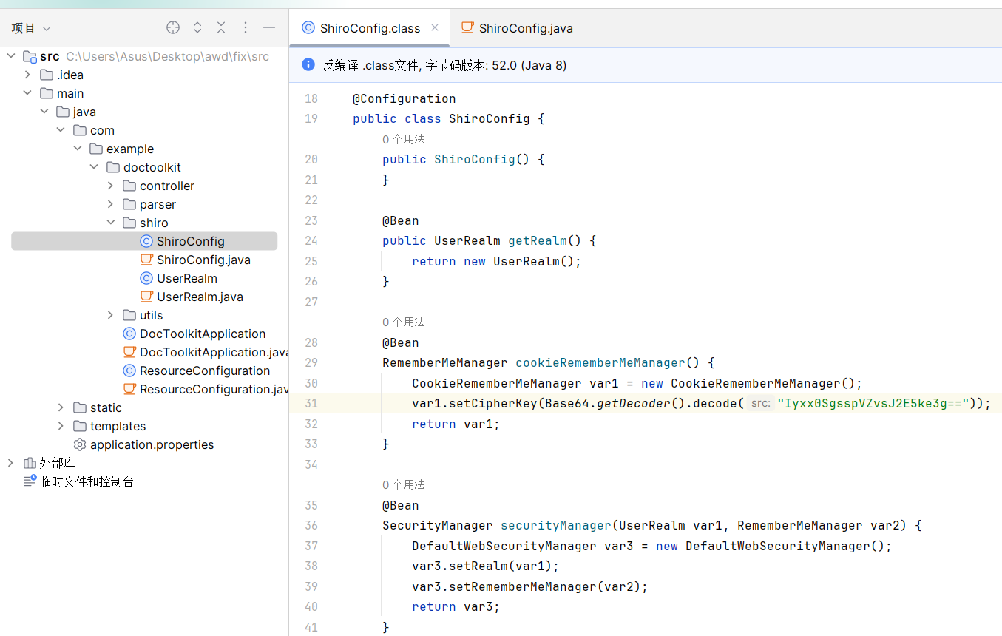Viewport: 1002px width, 636px height.
Task: Open project panel options three-dot menu
Action: [246, 28]
